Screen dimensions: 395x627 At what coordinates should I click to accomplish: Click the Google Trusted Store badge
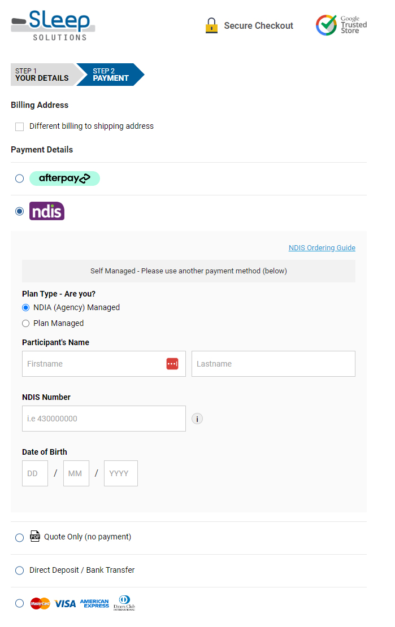point(340,25)
